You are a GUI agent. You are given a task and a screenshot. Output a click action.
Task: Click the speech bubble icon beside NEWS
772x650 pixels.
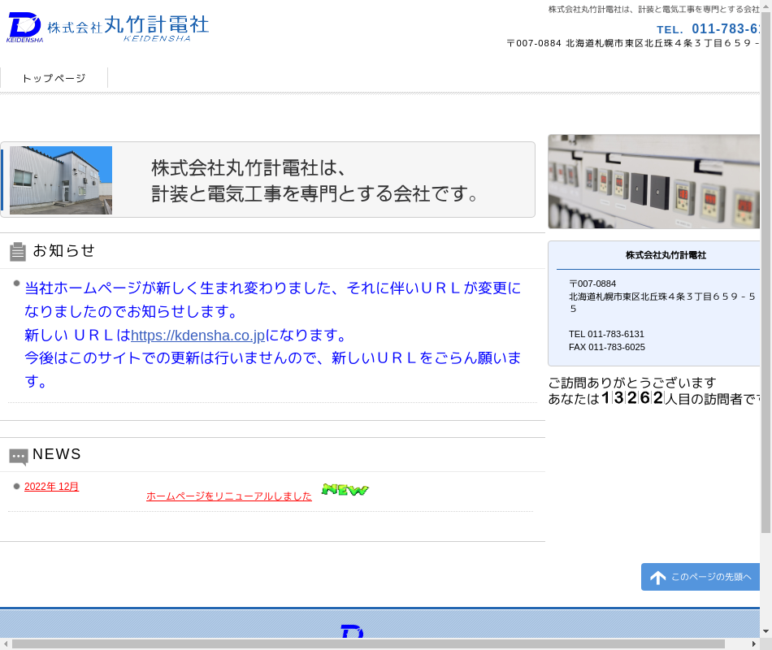pyautogui.click(x=19, y=457)
